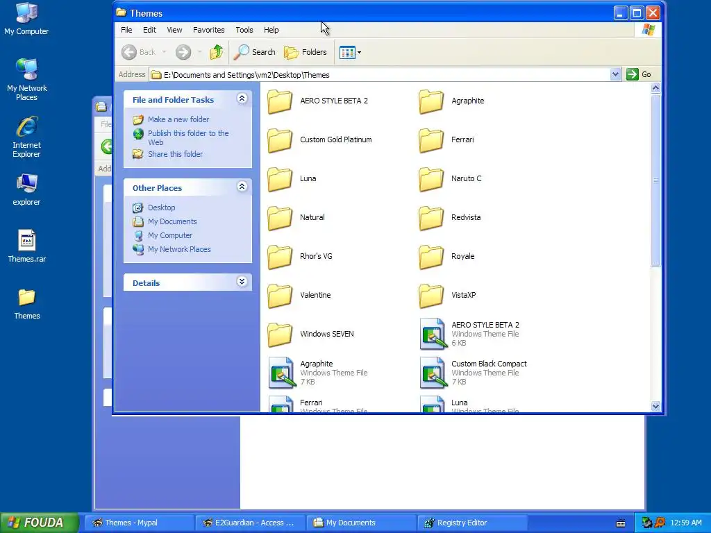Open the Tools menu
This screenshot has width=711, height=533.
pos(244,30)
